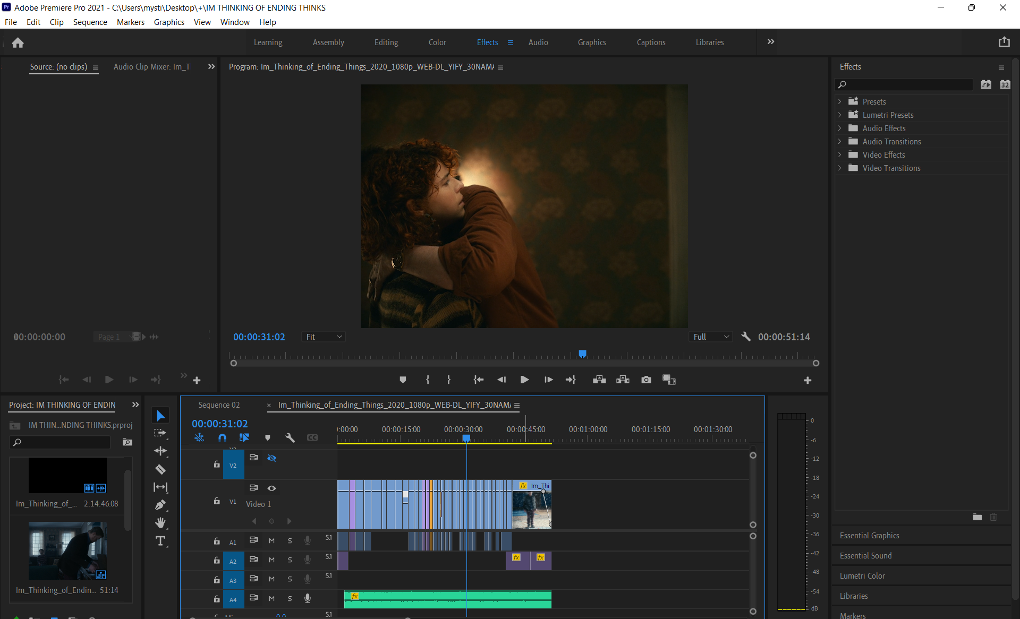Select the Track Select Forward tool
Image resolution: width=1020 pixels, height=619 pixels.
point(160,433)
